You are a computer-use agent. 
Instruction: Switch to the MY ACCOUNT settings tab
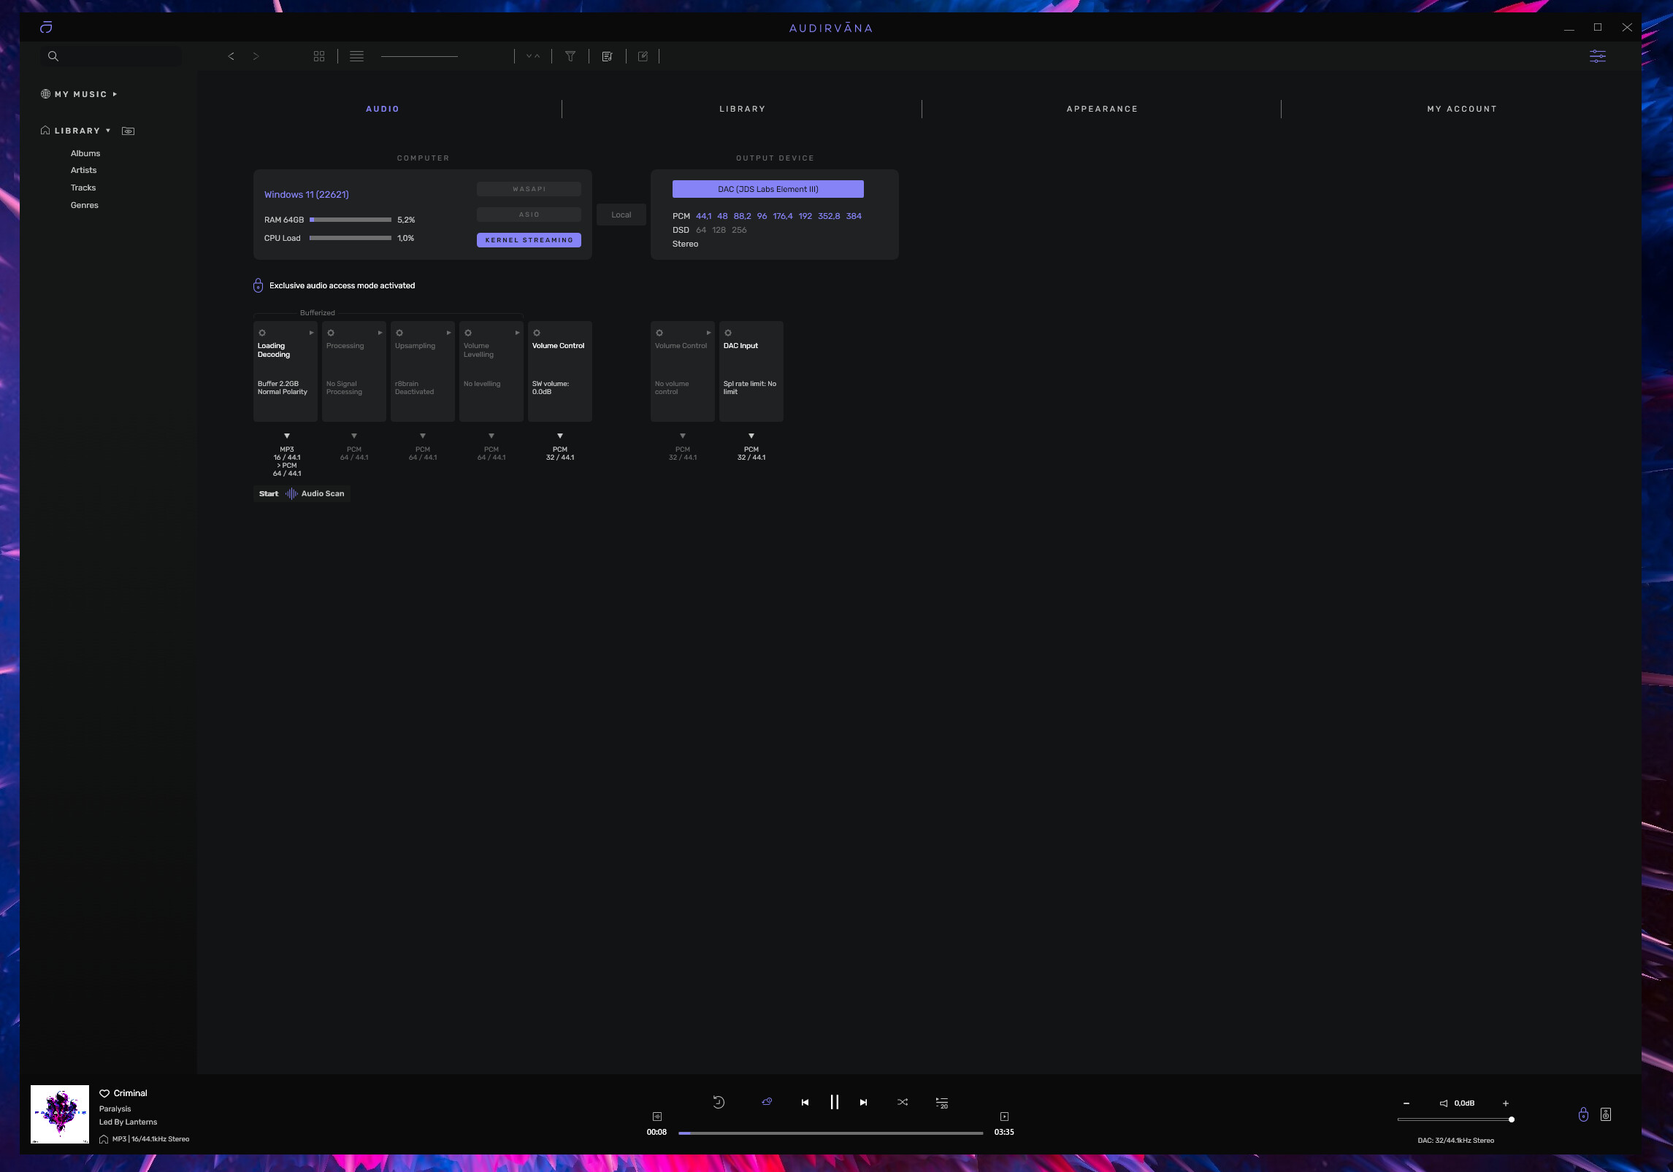(1462, 109)
